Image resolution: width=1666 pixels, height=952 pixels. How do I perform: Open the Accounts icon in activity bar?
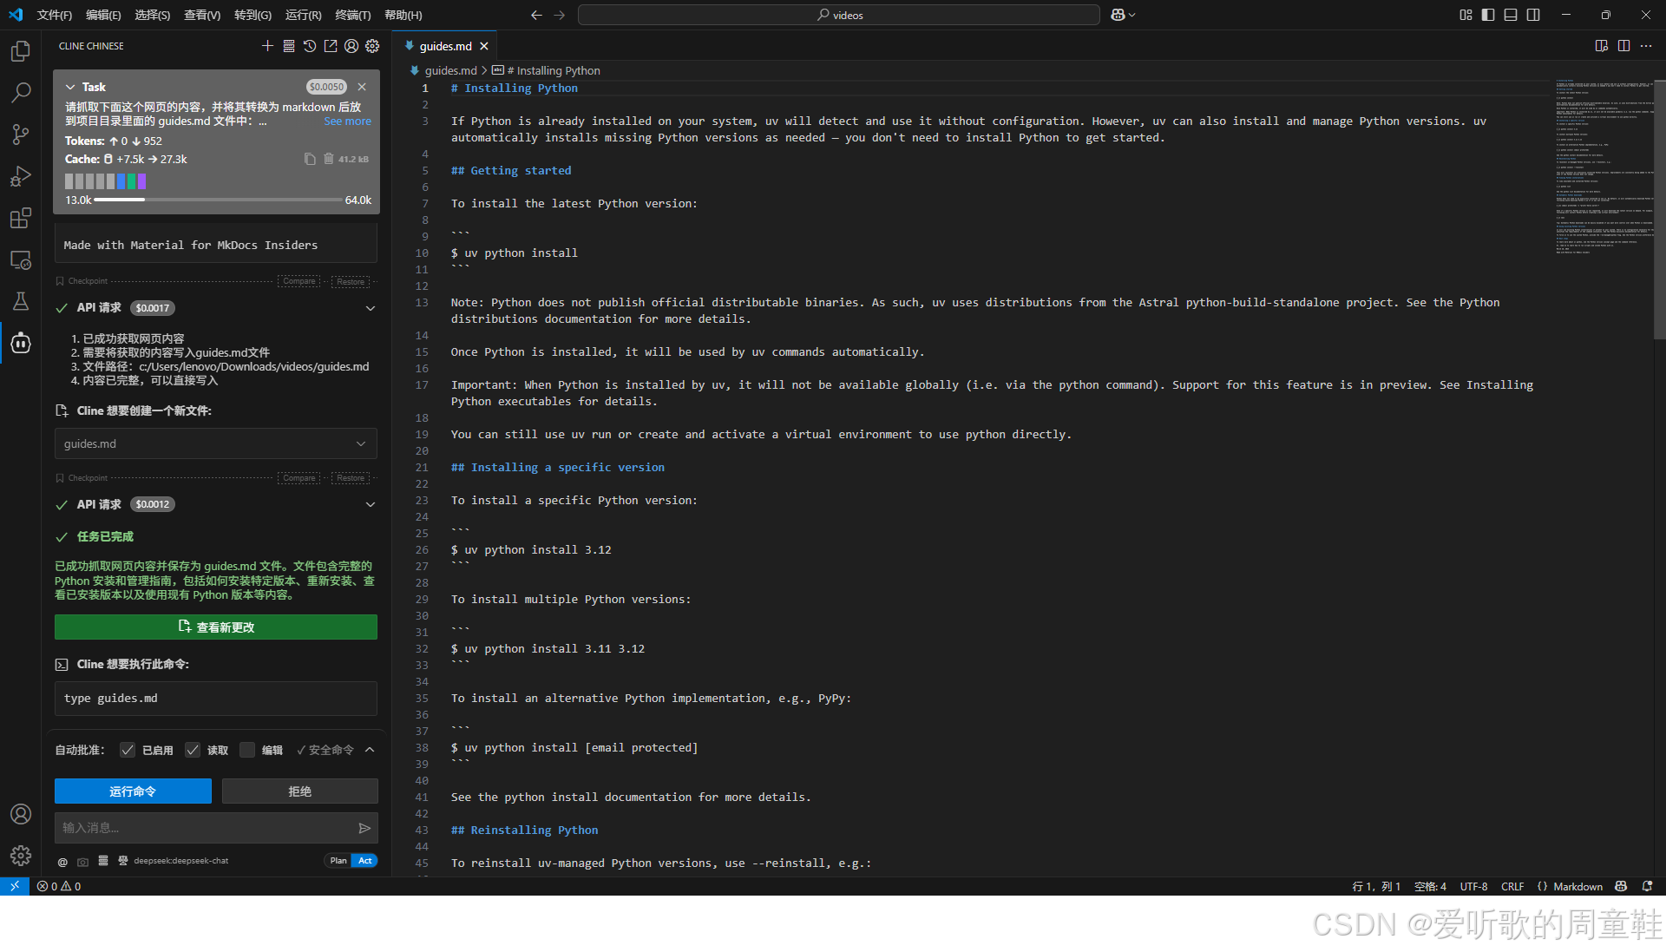(21, 814)
